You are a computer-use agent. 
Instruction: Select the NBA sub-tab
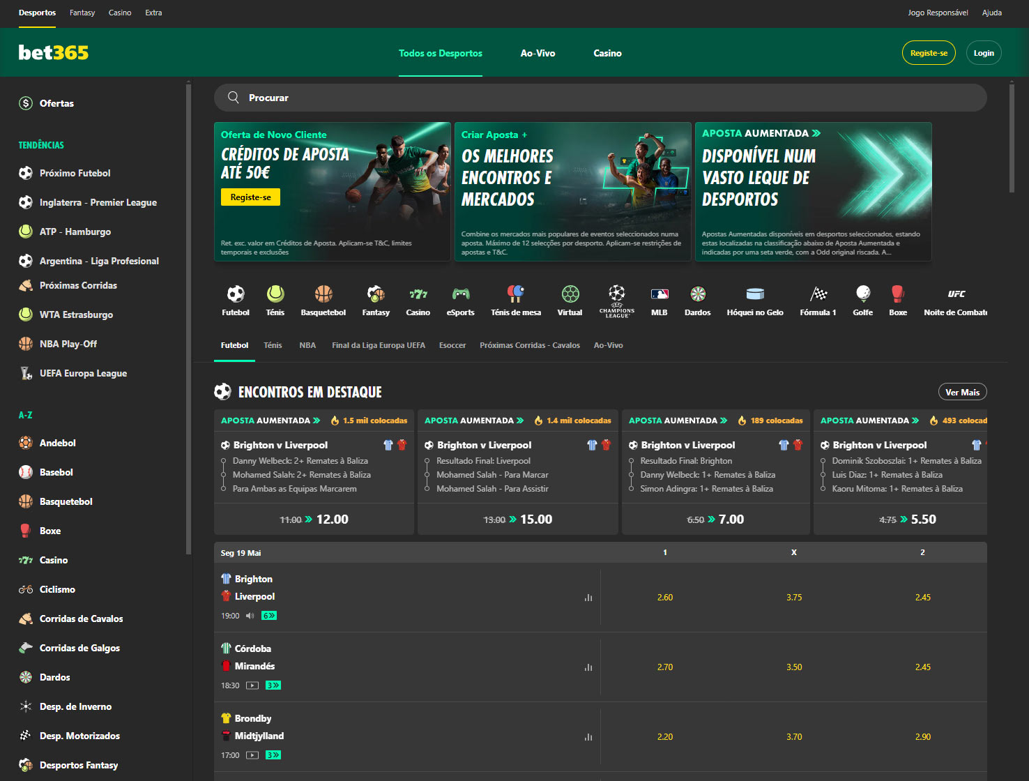click(307, 345)
